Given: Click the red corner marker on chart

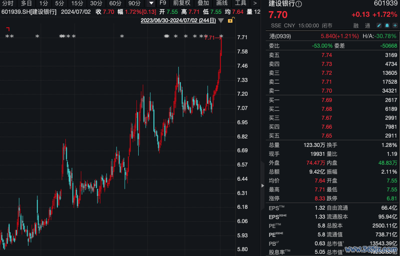Looking at the screenshot, I should pos(8,29).
